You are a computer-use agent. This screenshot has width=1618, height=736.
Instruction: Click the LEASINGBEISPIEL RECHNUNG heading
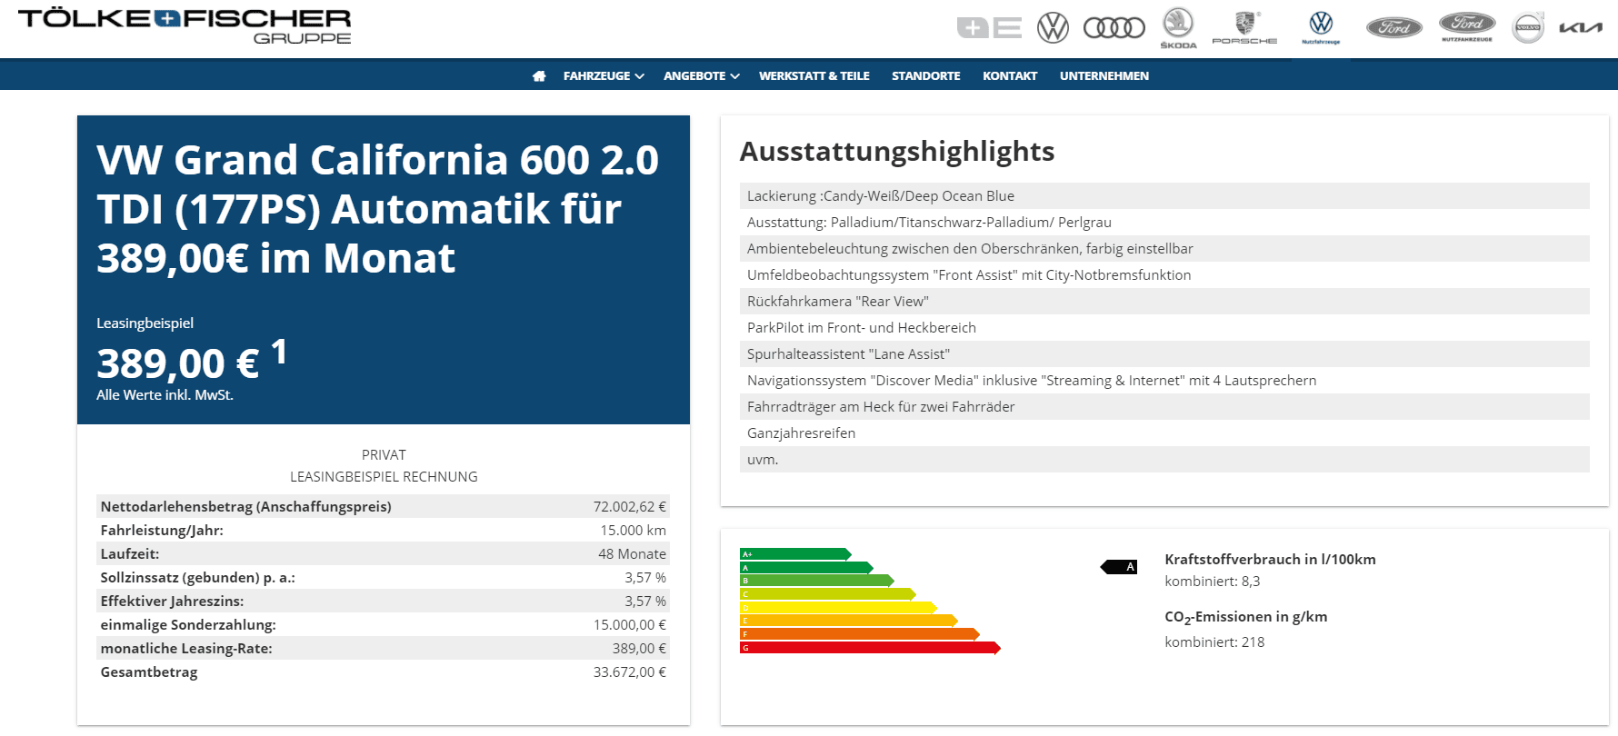(x=384, y=477)
